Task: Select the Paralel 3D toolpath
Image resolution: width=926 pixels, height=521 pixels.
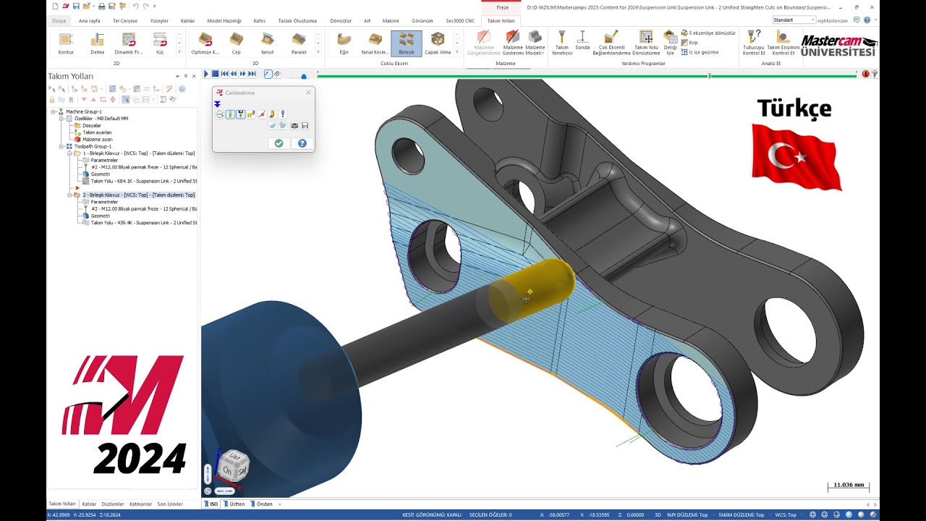Action: (x=298, y=43)
